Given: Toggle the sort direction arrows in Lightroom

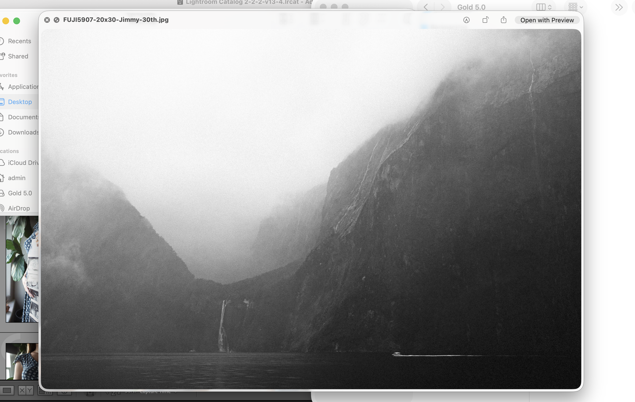Looking at the screenshot, I should pyautogui.click(x=113, y=393).
